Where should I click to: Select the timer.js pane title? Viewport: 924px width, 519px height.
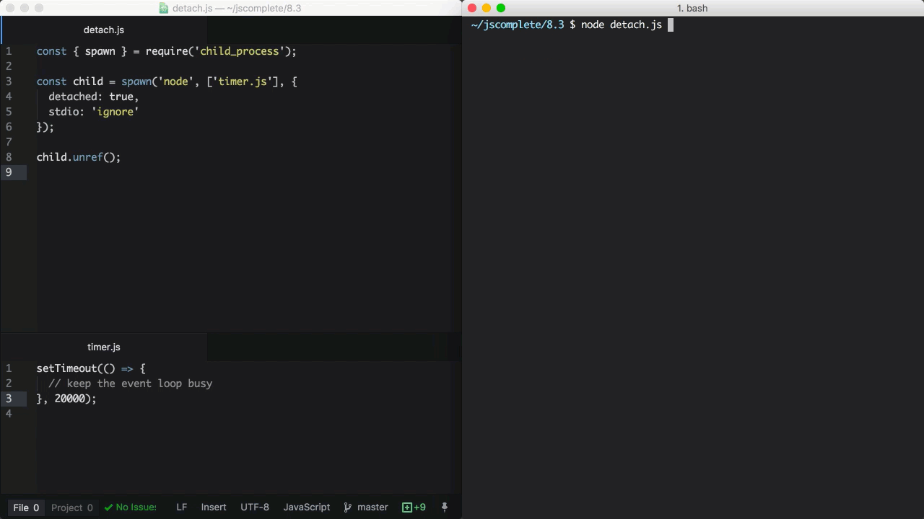103,347
